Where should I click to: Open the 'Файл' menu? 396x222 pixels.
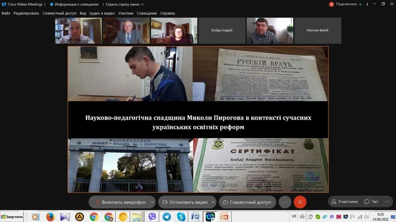6,13
